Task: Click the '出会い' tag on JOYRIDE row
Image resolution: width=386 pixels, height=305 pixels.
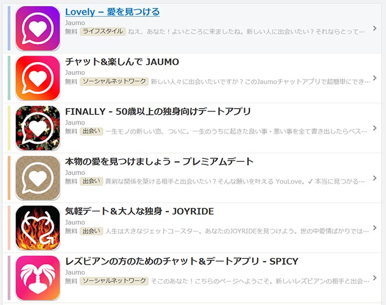Action: click(x=91, y=231)
